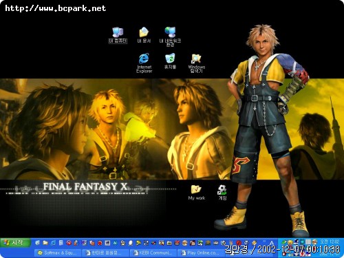344x258 pixels.
Task: Launch Internet Explorer from Quick Launch bar
Action: point(53,243)
